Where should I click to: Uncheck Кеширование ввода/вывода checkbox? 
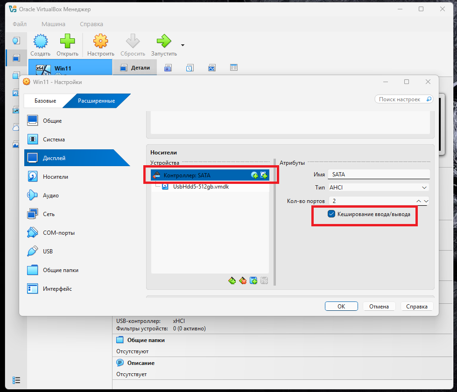[331, 214]
